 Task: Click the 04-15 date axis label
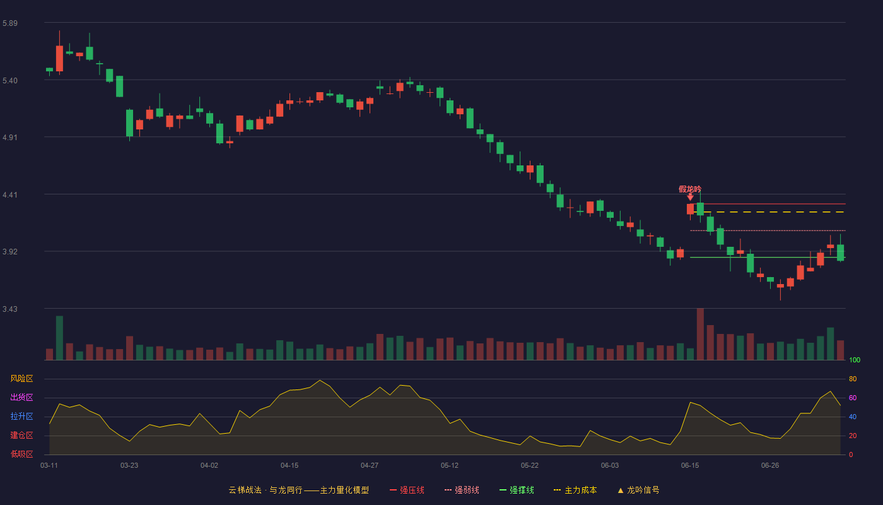click(x=289, y=465)
